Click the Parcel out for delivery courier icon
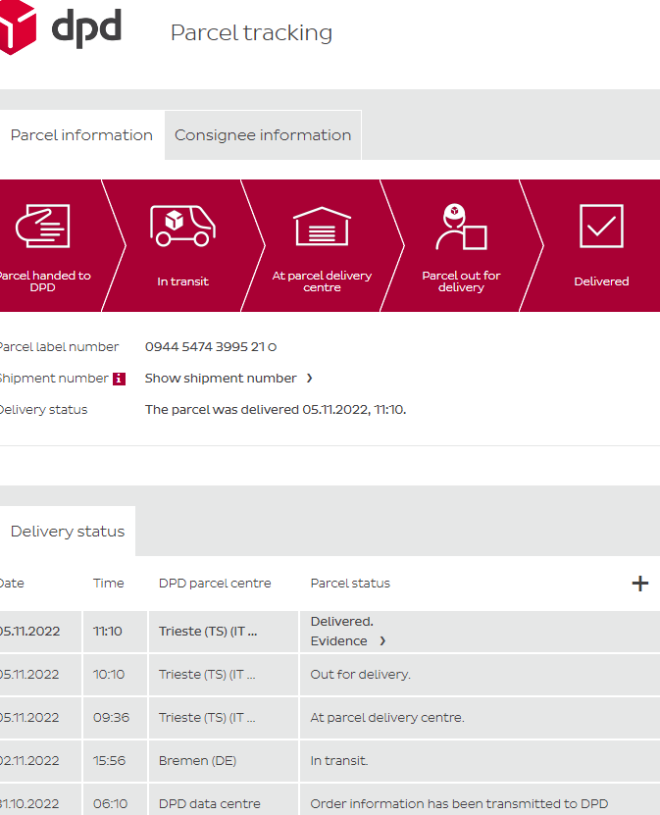The width and height of the screenshot is (660, 815). click(461, 228)
